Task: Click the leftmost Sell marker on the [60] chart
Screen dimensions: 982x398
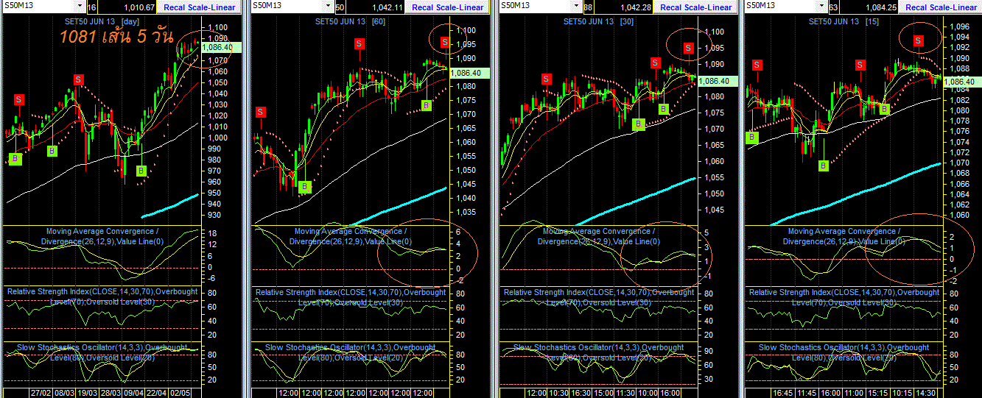Action: [261, 112]
